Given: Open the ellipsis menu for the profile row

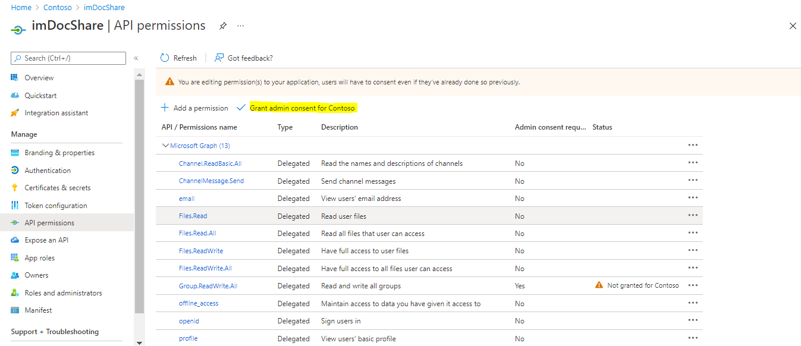Looking at the screenshot, I should click(x=693, y=338).
